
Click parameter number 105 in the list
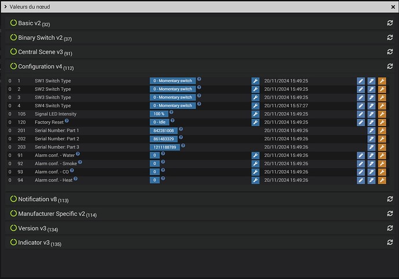[x=21, y=114]
